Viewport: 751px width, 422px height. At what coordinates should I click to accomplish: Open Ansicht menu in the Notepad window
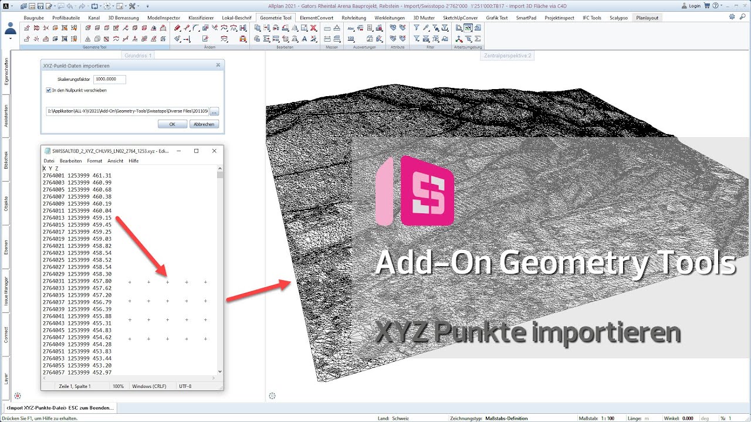tap(116, 161)
